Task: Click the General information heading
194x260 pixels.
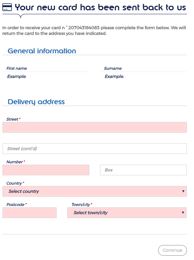Action: (42, 51)
